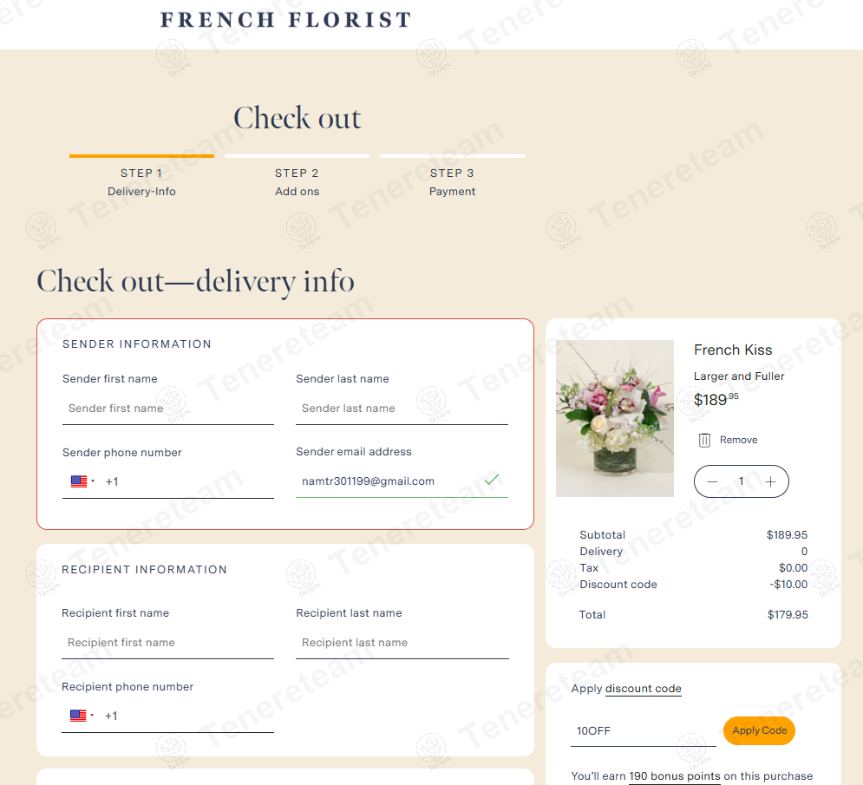Increase French Kiss quantity with plus
Viewport: 863px width, 785px height.
tap(770, 481)
